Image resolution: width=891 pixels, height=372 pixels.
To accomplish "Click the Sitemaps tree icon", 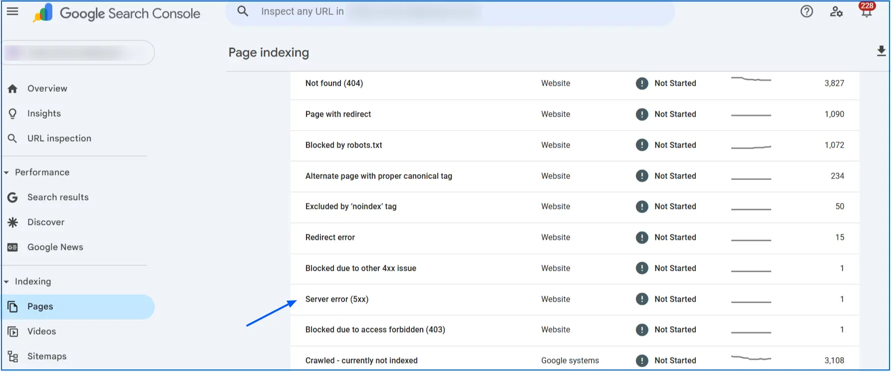I will click(x=13, y=357).
